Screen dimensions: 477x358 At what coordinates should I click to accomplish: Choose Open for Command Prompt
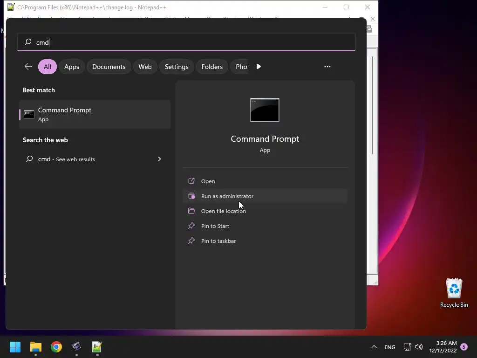(265, 181)
